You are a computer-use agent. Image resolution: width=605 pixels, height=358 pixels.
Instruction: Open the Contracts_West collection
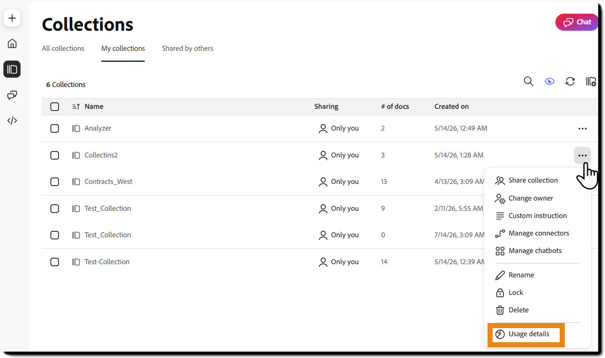[109, 181]
